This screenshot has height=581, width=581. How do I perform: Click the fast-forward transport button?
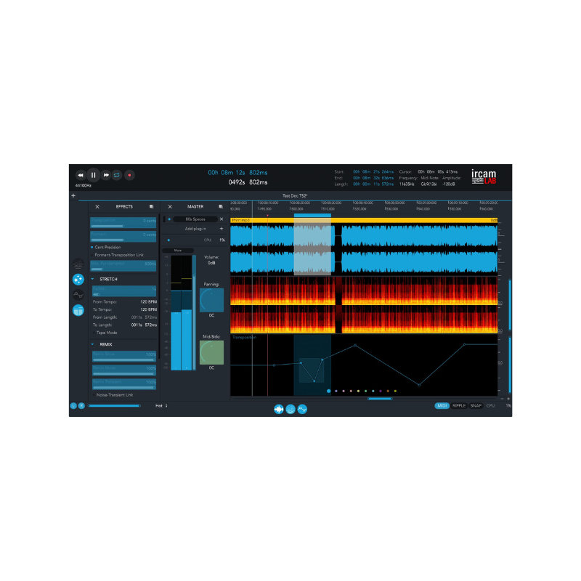pos(106,175)
